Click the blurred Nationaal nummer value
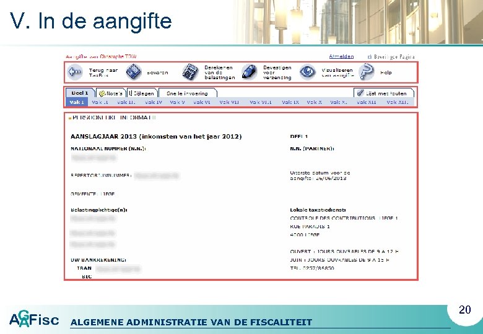 tap(94, 158)
